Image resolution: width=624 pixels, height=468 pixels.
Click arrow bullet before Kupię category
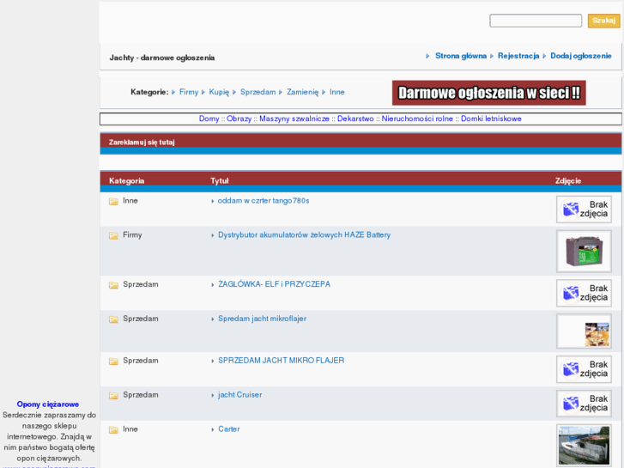(x=203, y=93)
